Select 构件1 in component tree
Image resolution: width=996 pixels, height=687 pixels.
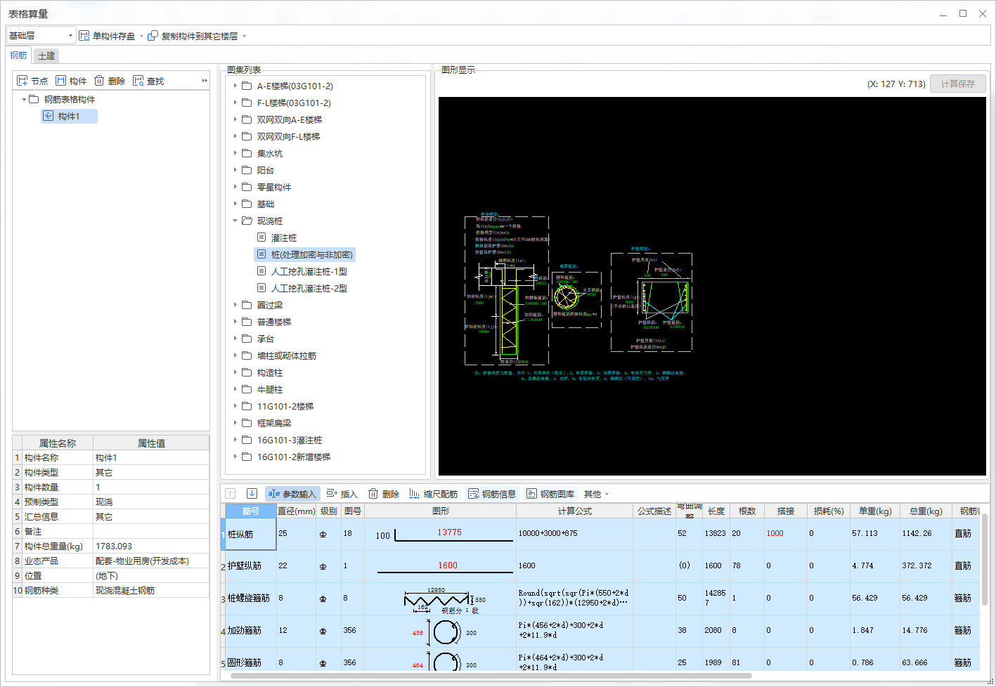pyautogui.click(x=69, y=116)
